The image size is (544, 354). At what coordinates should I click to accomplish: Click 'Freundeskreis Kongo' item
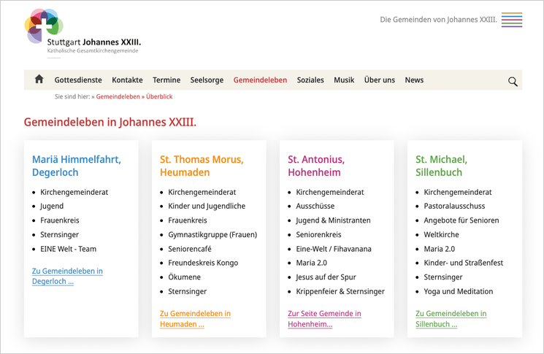(x=203, y=263)
